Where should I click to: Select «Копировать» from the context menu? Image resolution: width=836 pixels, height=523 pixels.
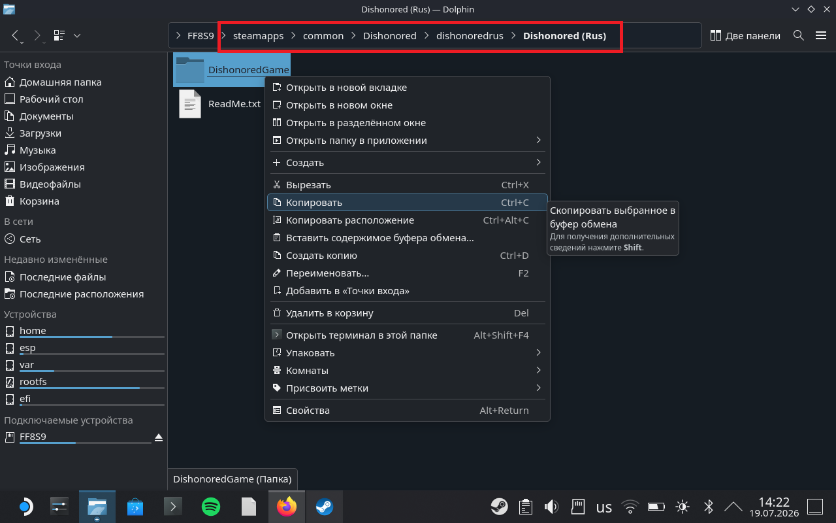coord(408,203)
